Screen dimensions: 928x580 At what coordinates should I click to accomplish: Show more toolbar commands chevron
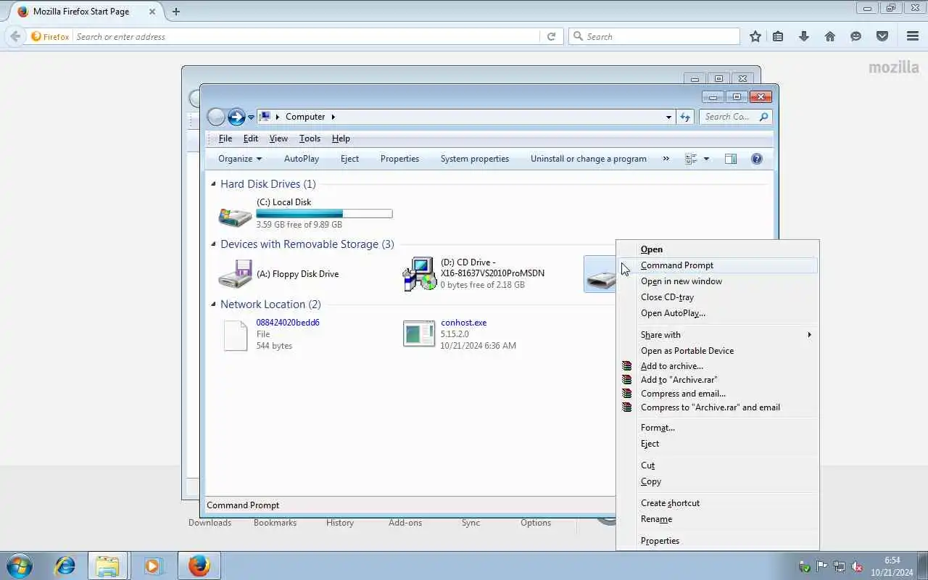click(x=666, y=159)
